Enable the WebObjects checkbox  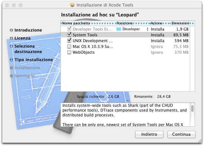click(69, 52)
